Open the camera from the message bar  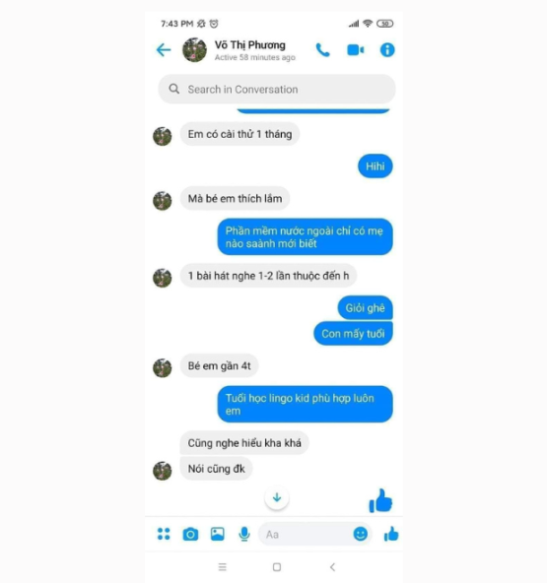click(190, 535)
